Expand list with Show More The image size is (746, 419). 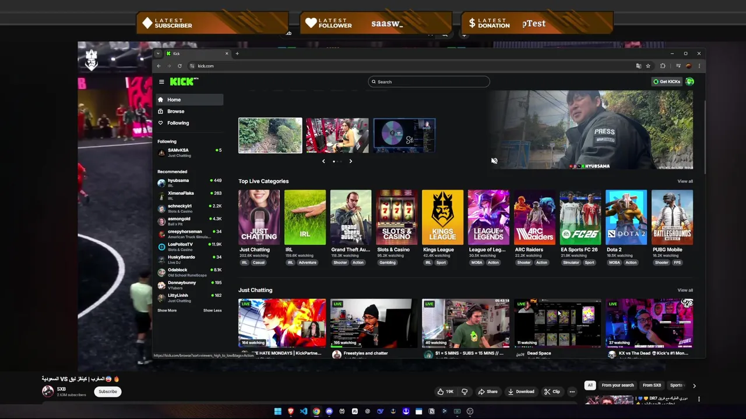coord(167,311)
